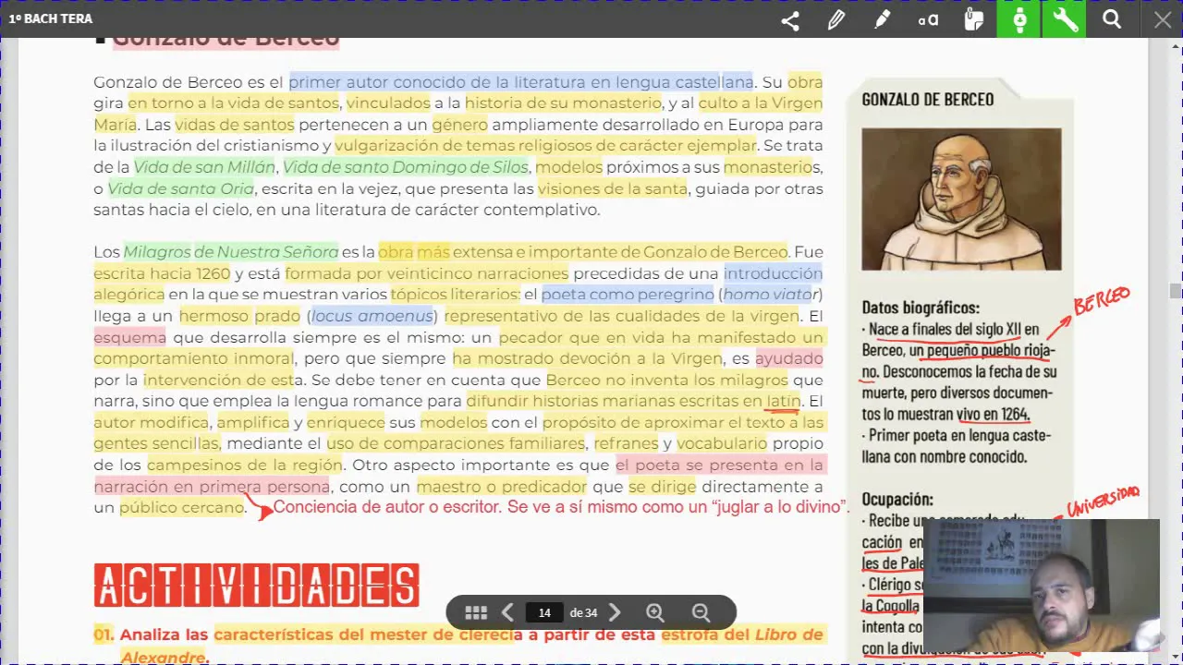
Task: Go to the previous page
Action: click(x=507, y=612)
